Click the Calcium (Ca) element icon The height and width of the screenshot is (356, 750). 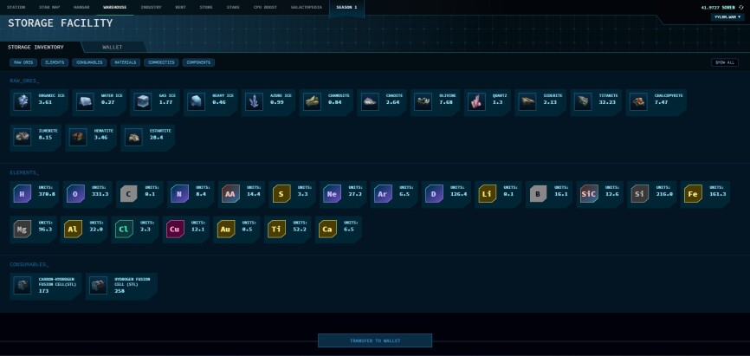click(327, 230)
